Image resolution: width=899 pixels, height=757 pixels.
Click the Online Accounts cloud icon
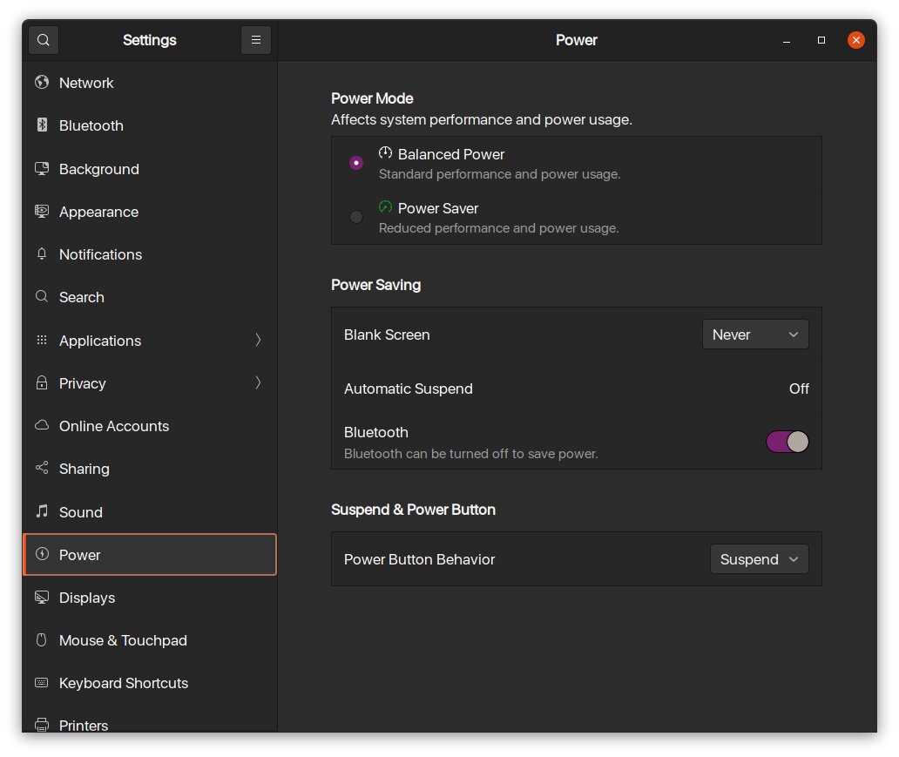pyautogui.click(x=41, y=425)
